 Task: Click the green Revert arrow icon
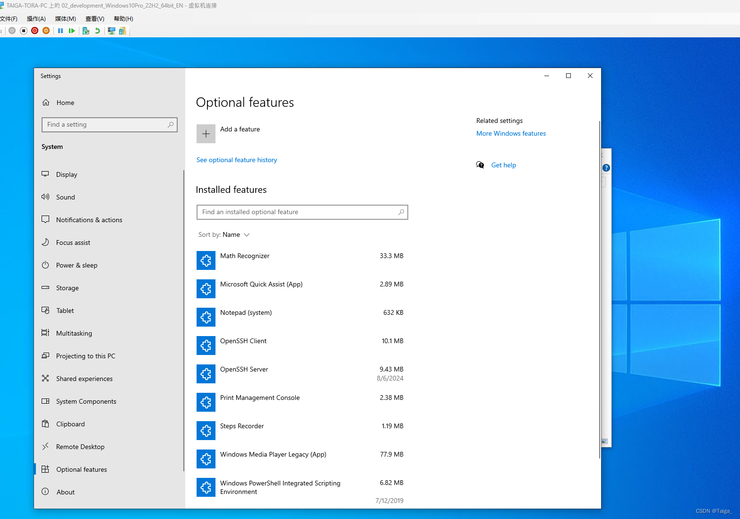tap(97, 31)
